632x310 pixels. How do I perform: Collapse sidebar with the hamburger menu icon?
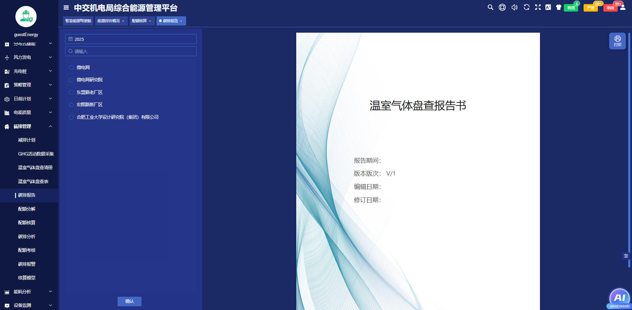tap(66, 7)
